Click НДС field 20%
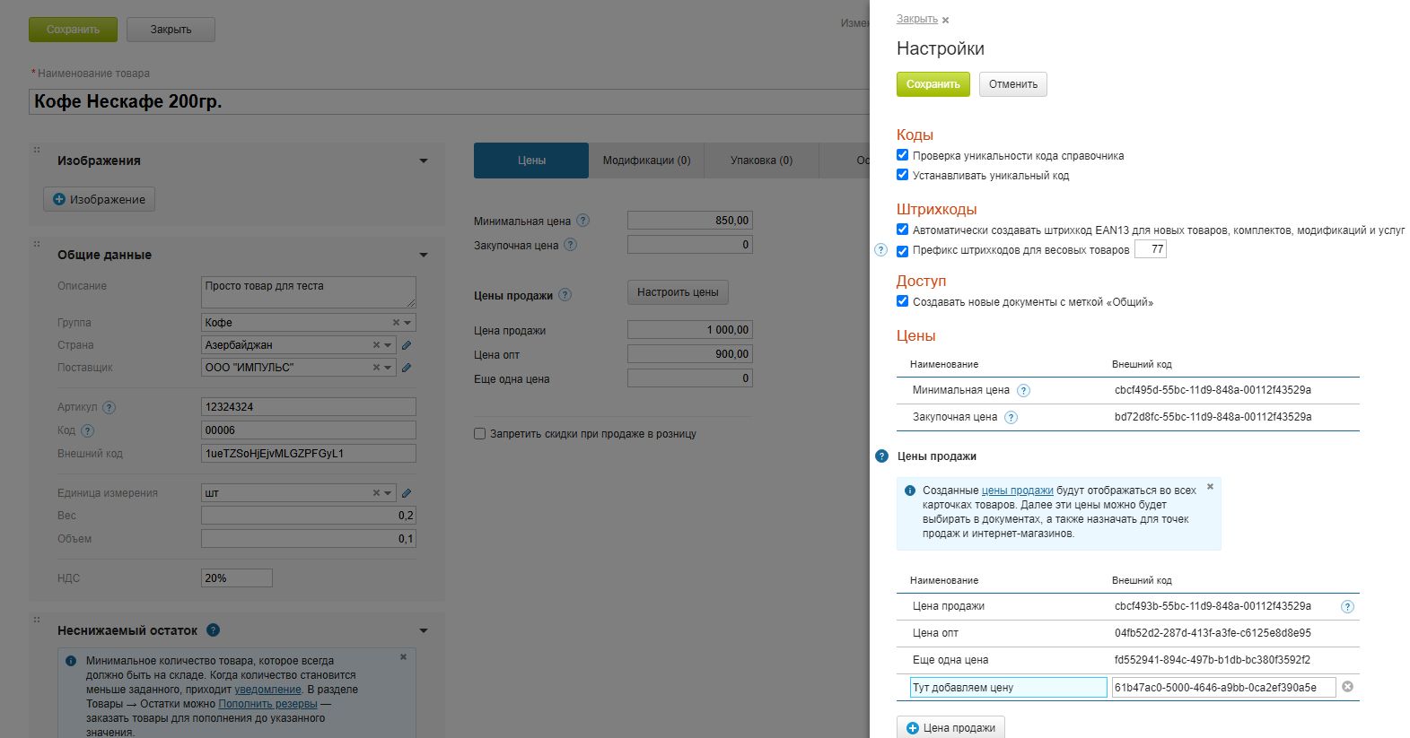This screenshot has height=738, width=1410. click(237, 578)
